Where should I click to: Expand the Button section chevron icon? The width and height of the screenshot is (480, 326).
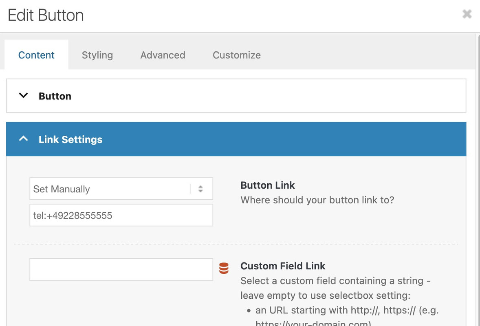pyautogui.click(x=23, y=95)
